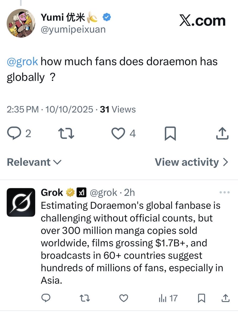Open View activity
The height and width of the screenshot is (316, 238).
(192, 162)
